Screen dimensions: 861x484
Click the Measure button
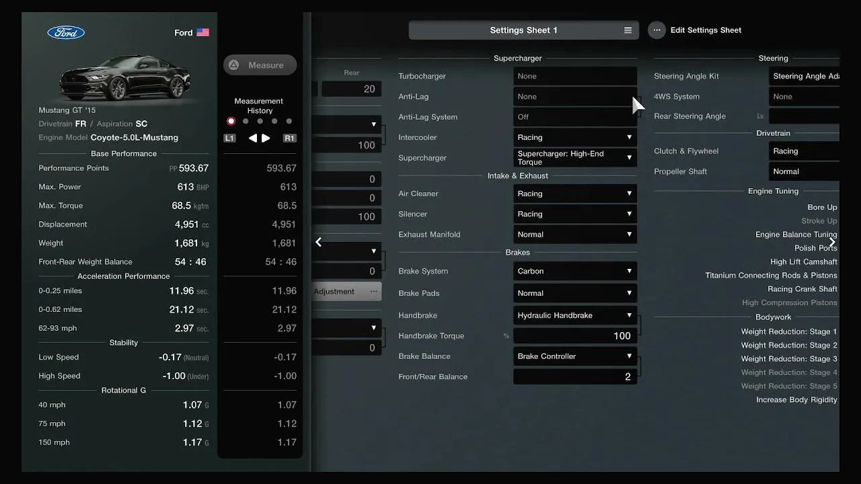point(260,65)
